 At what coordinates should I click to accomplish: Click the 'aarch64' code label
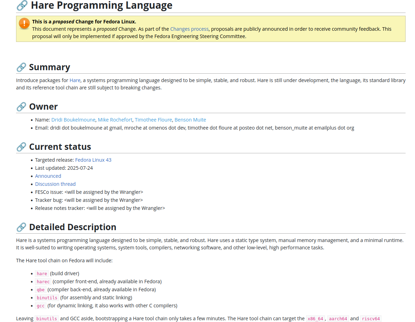[338, 319]
